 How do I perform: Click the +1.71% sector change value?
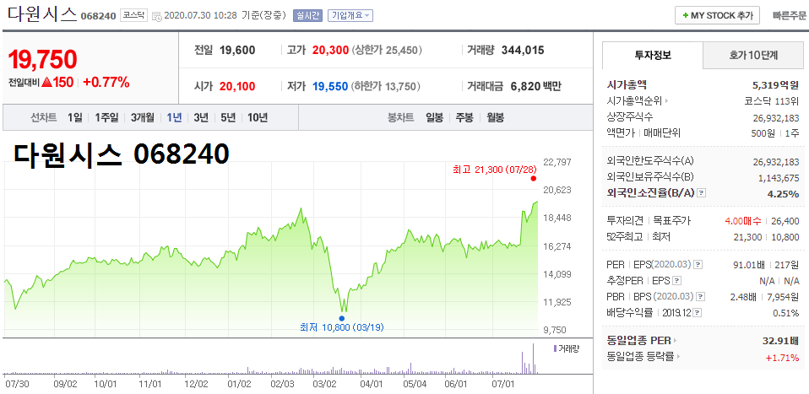pos(782,356)
